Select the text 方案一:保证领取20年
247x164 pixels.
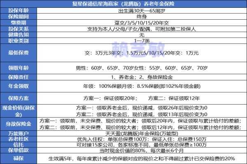110,98
